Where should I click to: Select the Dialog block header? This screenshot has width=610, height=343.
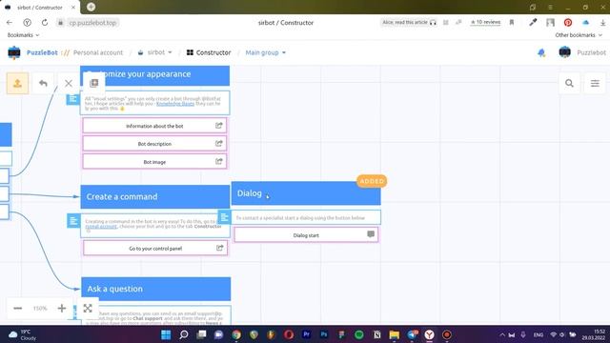pyautogui.click(x=306, y=193)
